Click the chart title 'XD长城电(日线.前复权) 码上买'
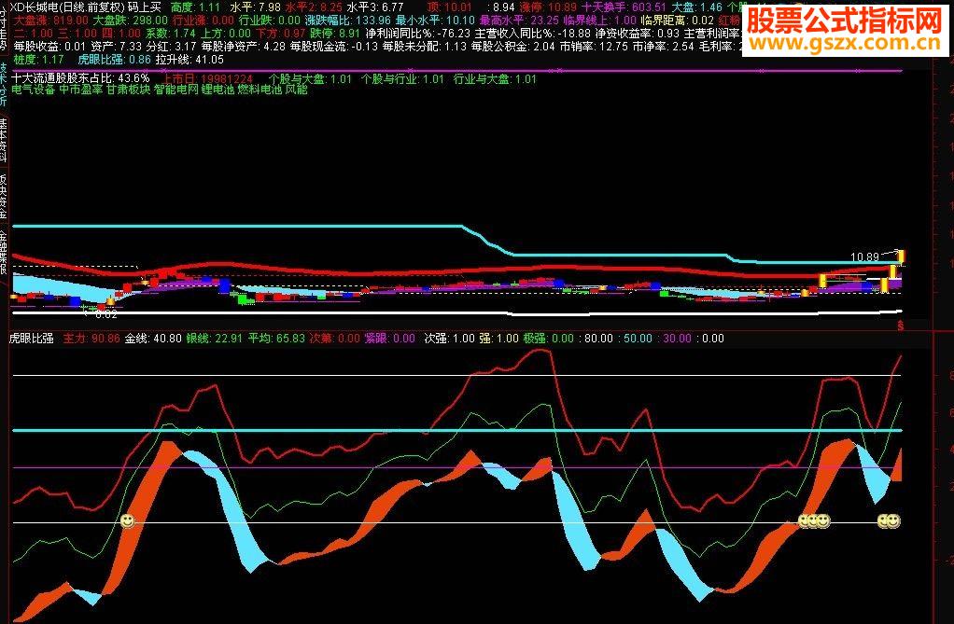954x624 pixels. pos(86,7)
